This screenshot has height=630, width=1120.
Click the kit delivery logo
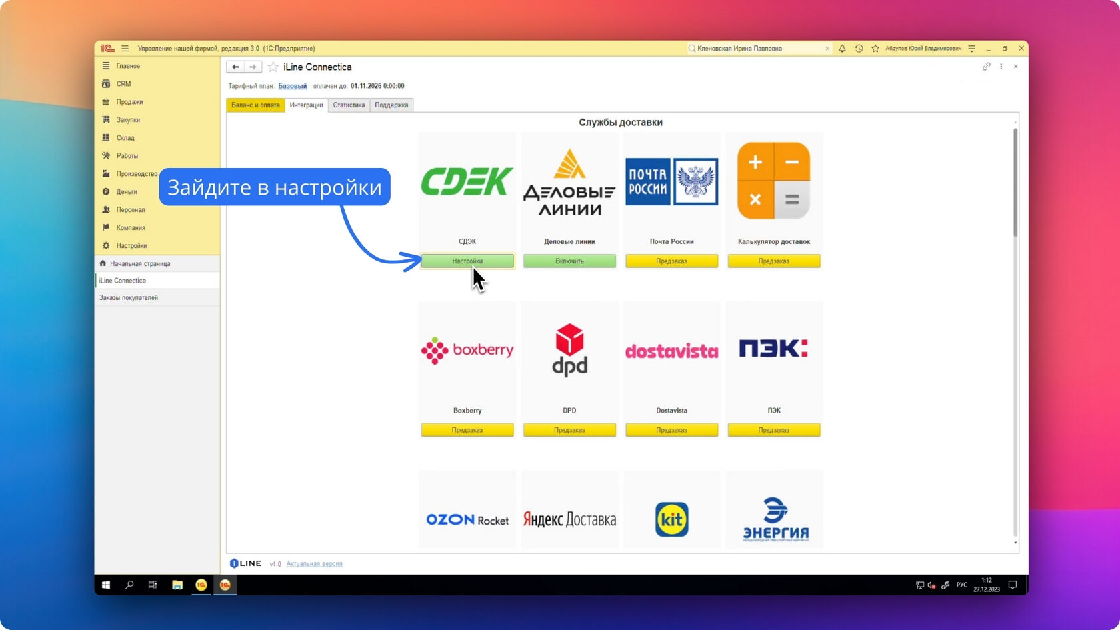tap(671, 519)
